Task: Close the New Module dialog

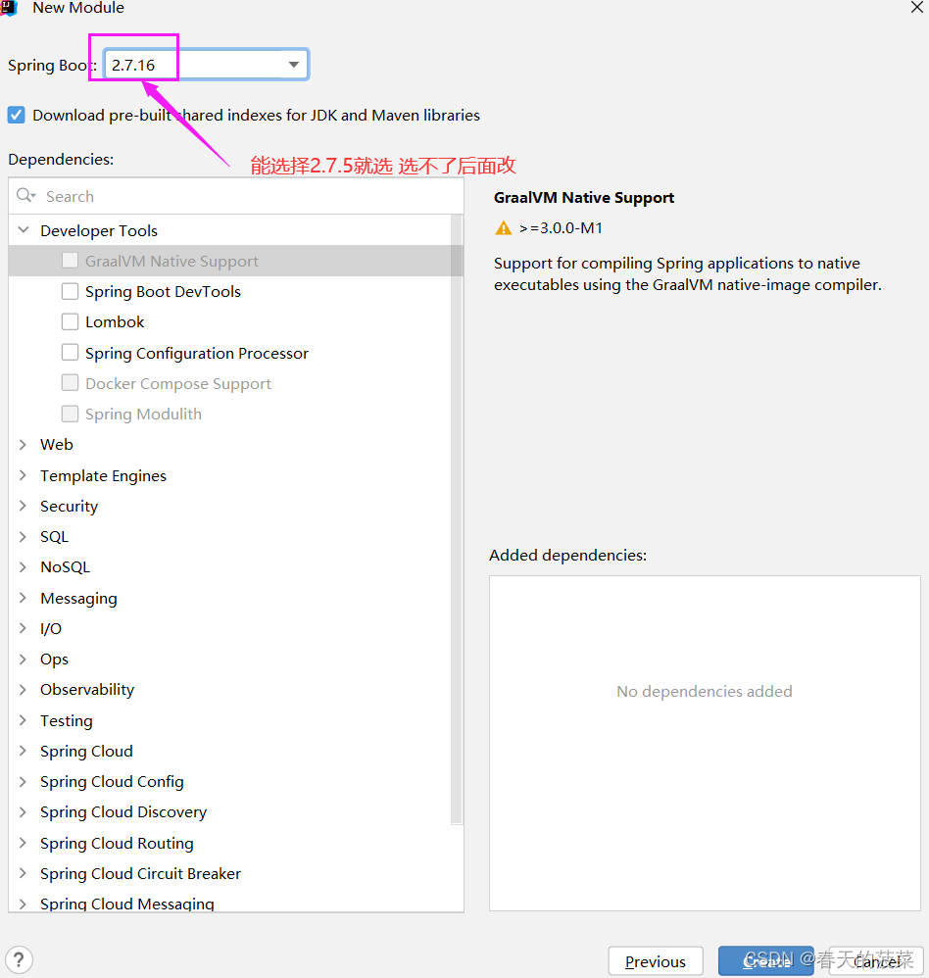Action: 916,8
